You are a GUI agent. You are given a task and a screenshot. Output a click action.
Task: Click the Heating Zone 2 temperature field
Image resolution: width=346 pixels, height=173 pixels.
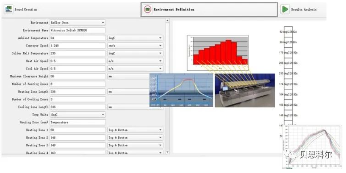(x=78, y=138)
